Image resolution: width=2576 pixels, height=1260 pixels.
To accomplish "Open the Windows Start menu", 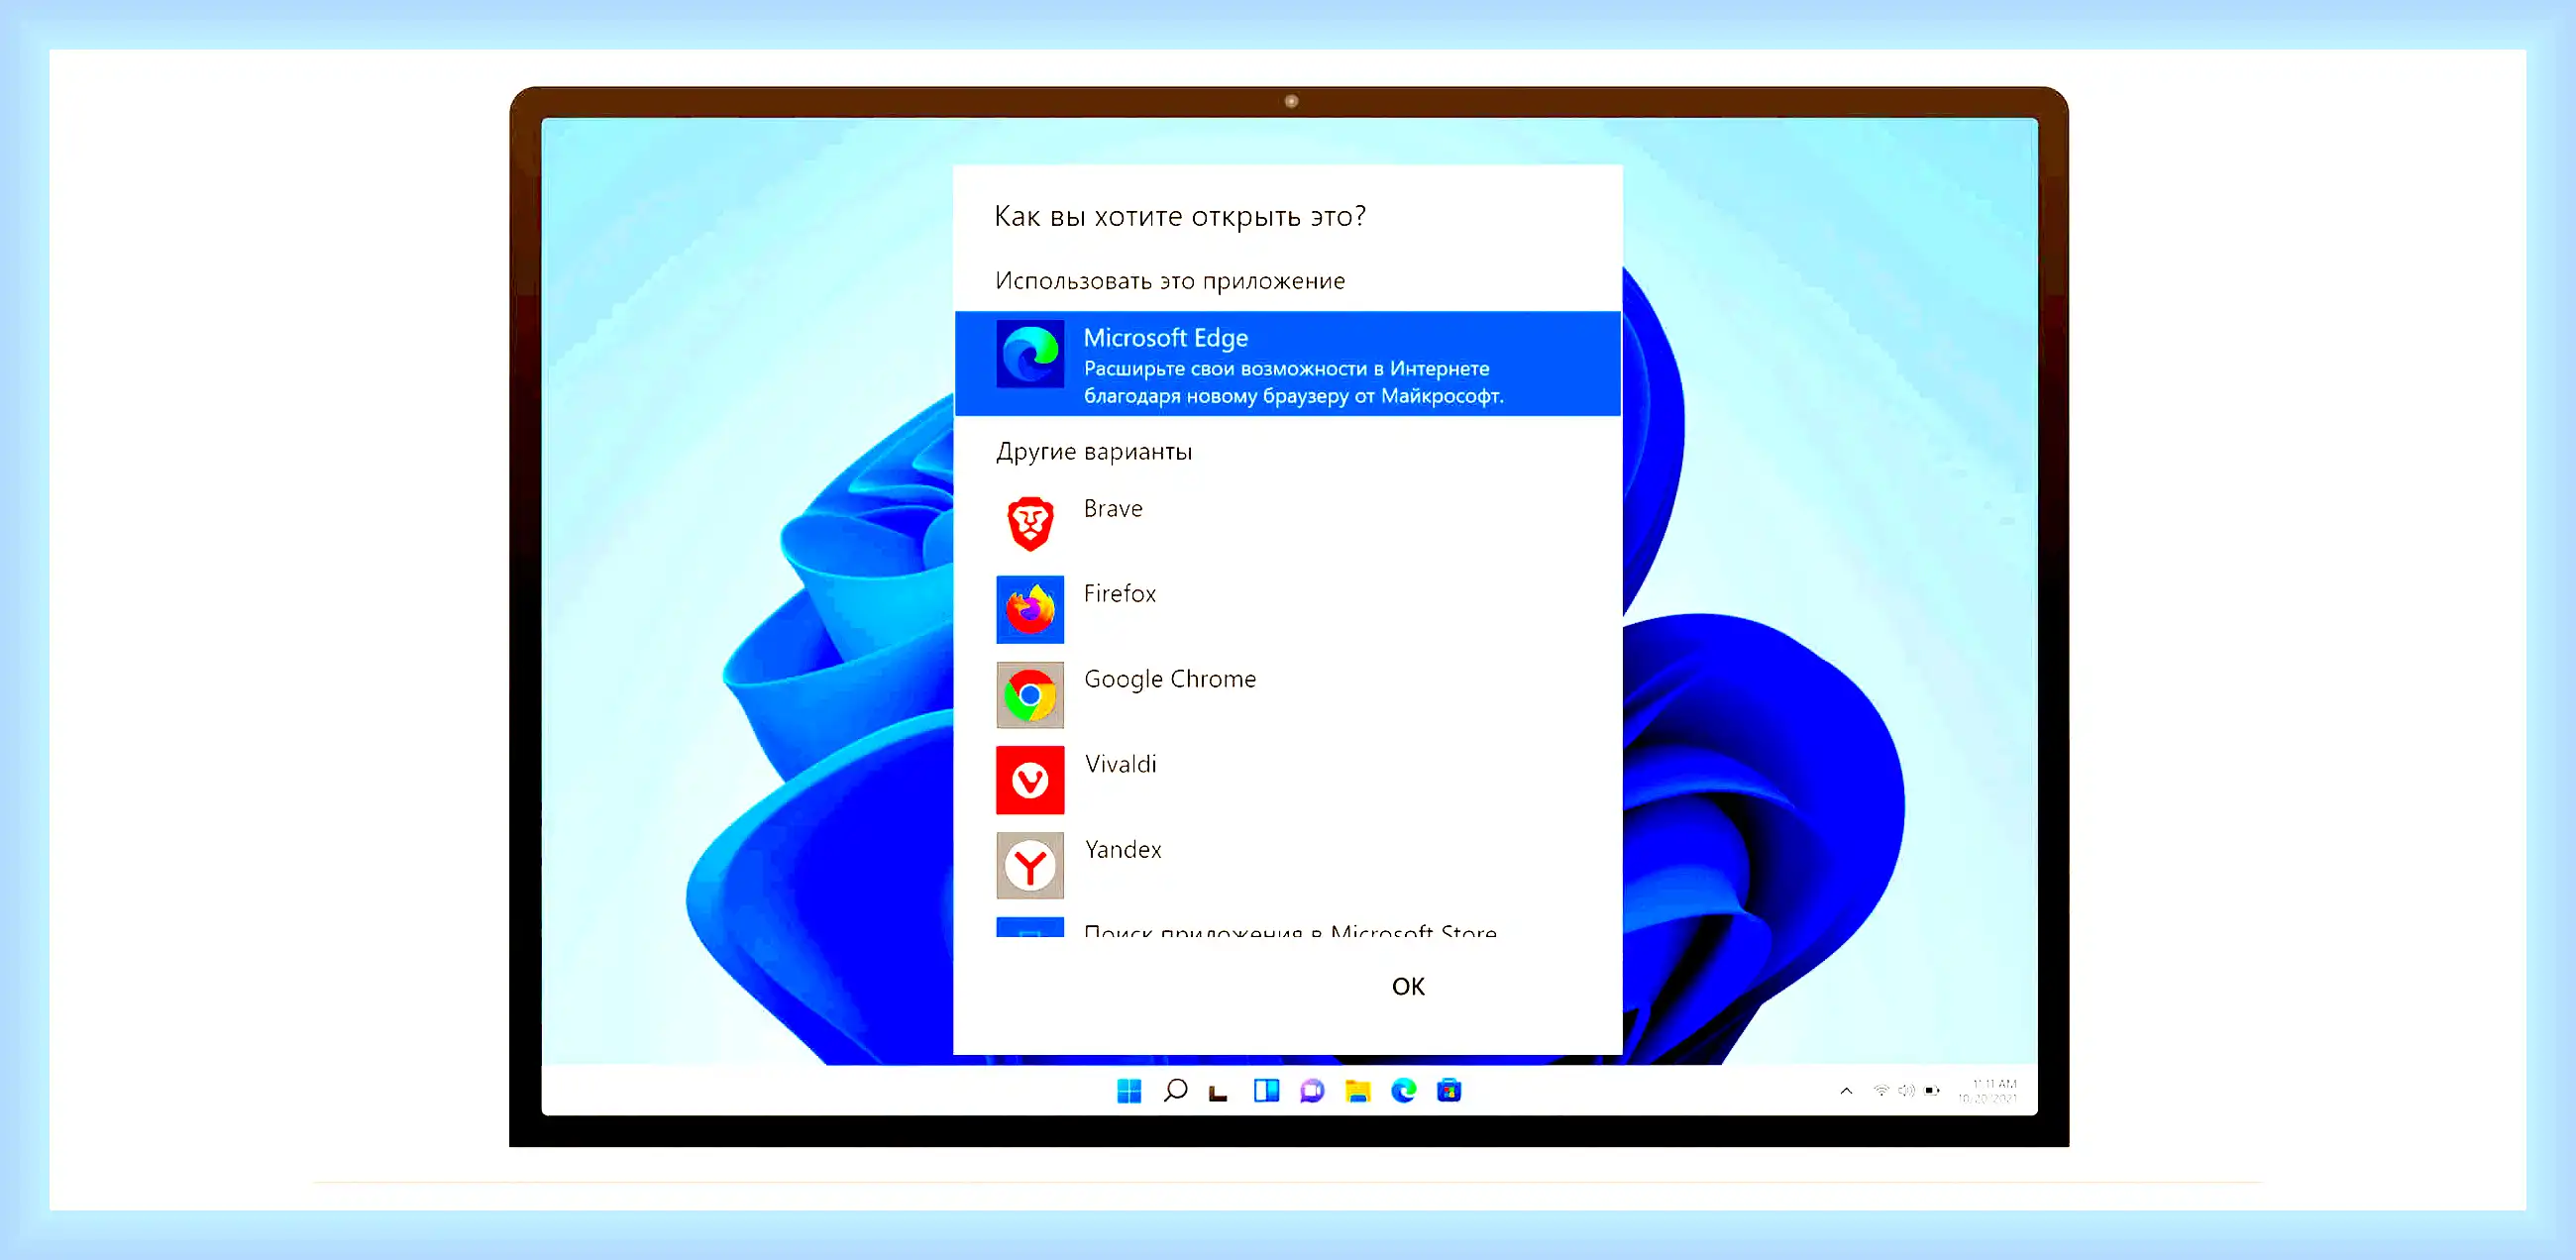I will 1129,1091.
